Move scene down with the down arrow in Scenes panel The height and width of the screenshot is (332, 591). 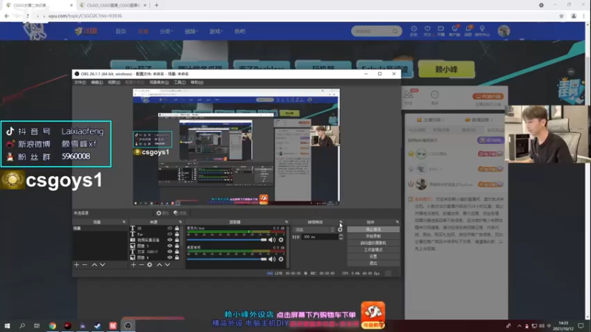coord(102,265)
